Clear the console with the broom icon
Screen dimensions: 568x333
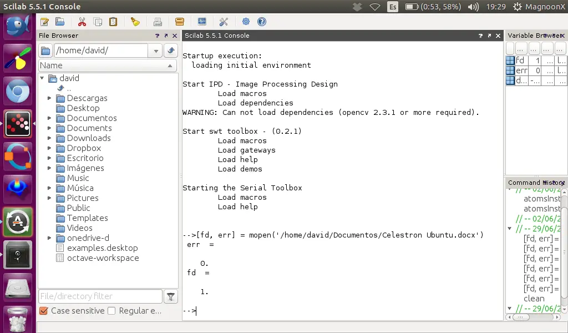point(135,22)
